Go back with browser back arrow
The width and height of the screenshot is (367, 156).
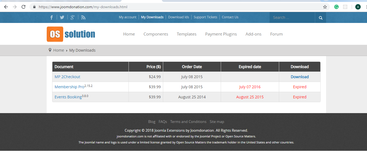point(6,7)
